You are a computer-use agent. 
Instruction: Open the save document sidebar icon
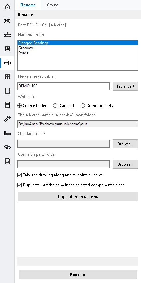click(x=7, y=161)
